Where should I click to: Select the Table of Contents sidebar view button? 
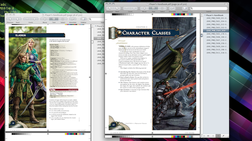(x=218, y=136)
